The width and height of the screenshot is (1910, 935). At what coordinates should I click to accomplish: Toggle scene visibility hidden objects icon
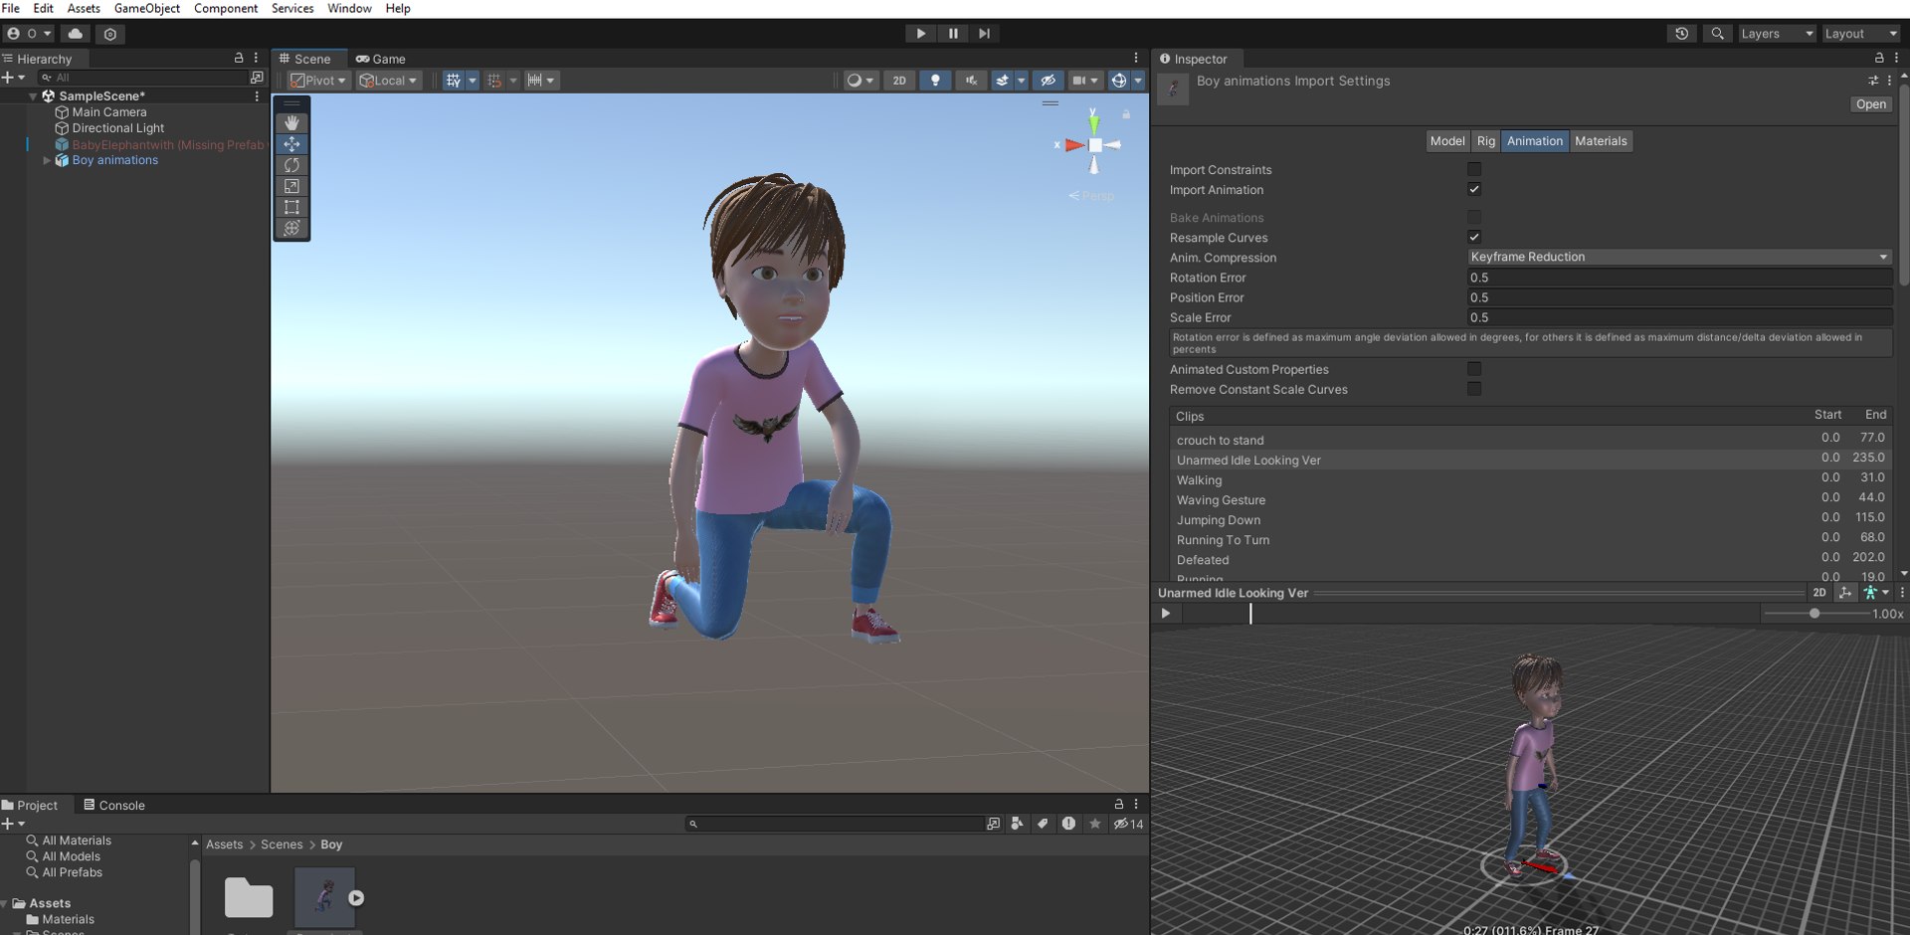click(1048, 81)
